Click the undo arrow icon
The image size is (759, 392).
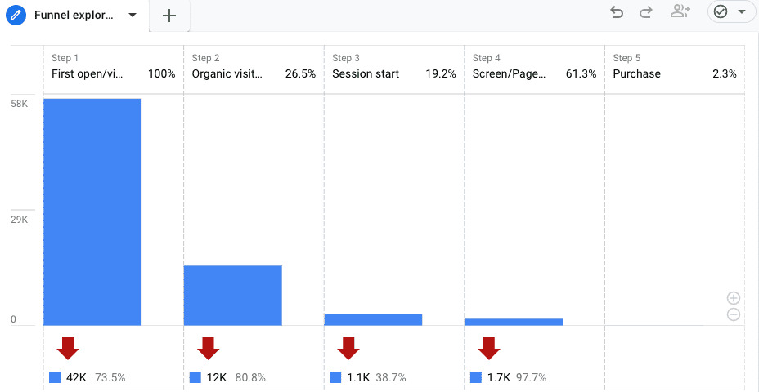[617, 12]
